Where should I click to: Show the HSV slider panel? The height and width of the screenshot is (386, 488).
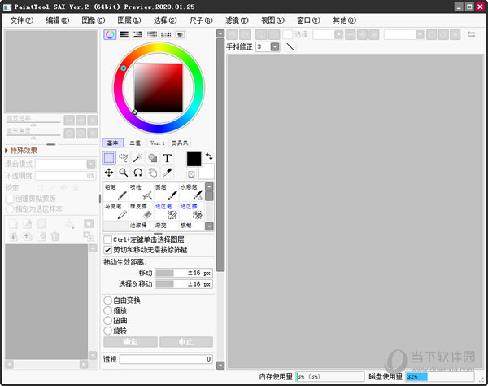coord(138,34)
